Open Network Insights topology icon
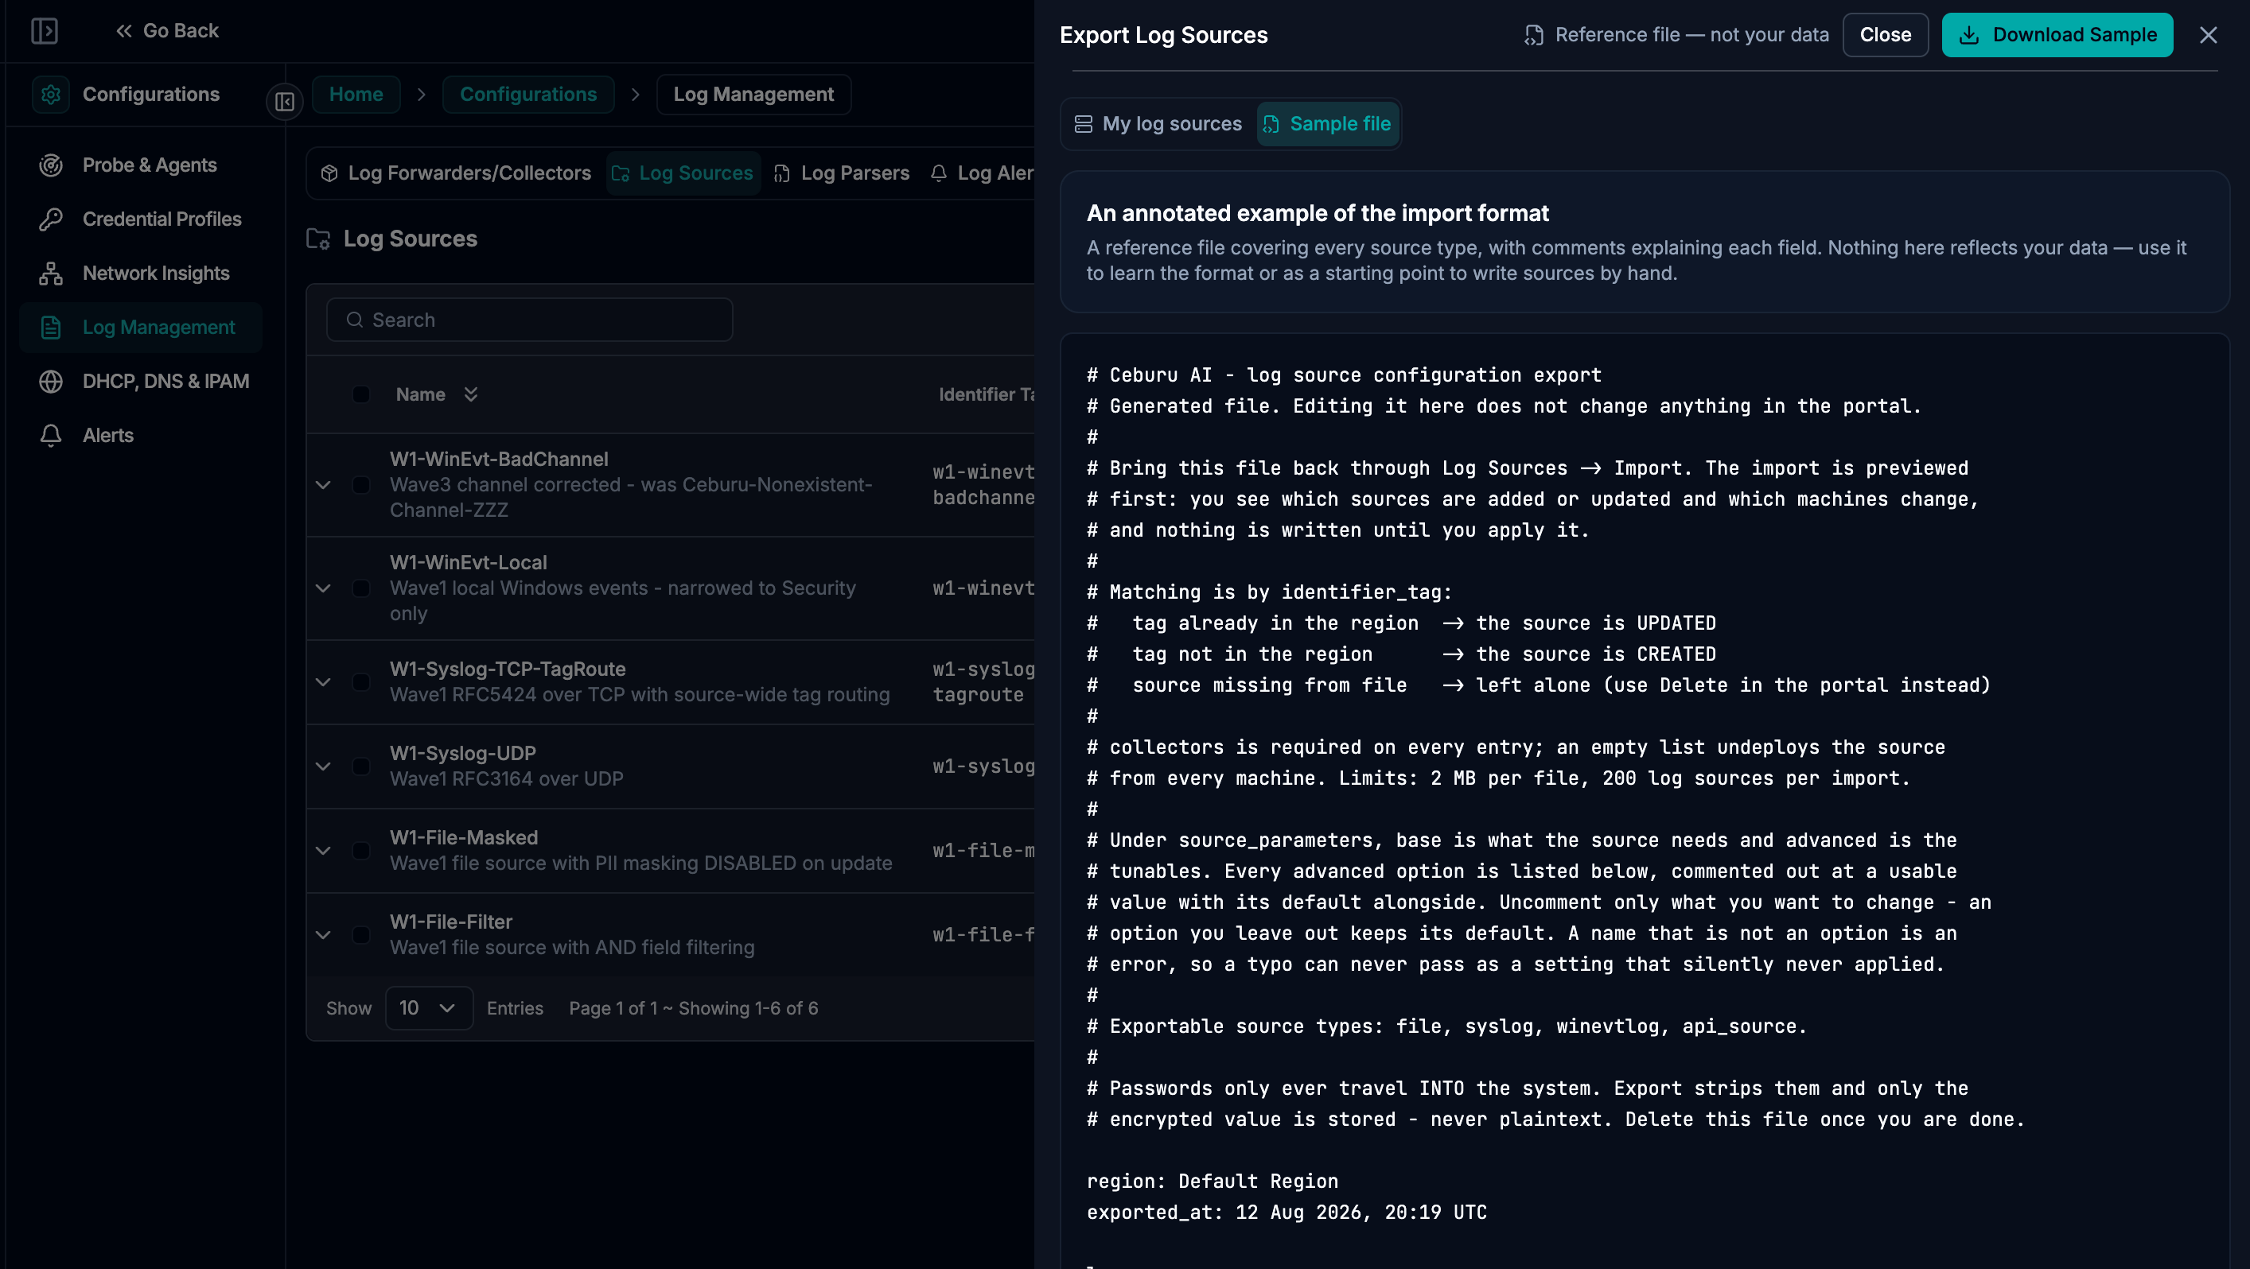 tap(51, 274)
